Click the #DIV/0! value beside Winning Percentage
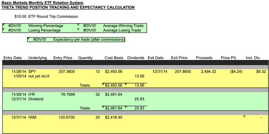The width and height of the screenshot is (269, 134). click(x=15, y=26)
